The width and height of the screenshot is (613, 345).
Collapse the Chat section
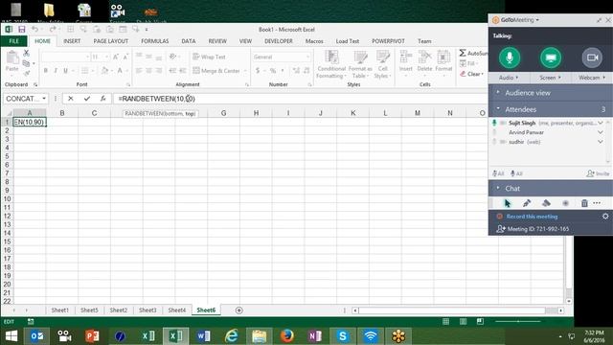[551, 189]
